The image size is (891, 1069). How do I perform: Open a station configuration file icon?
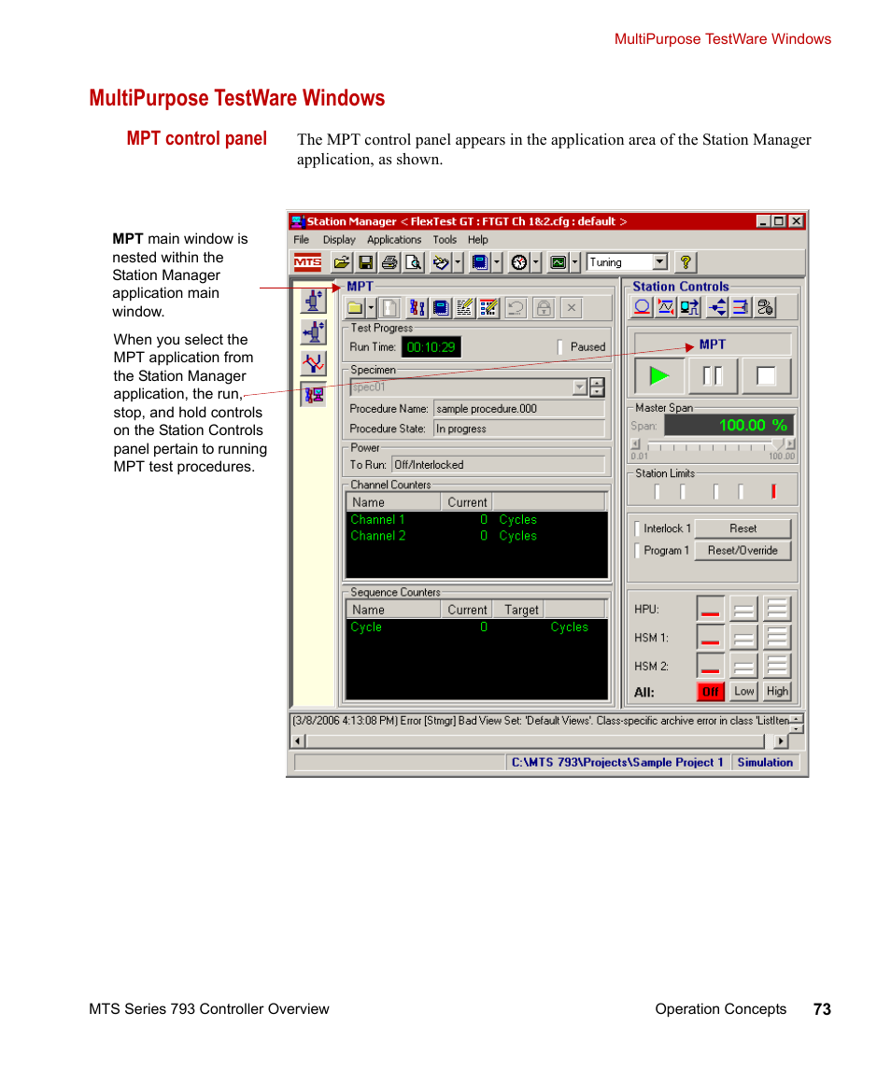pos(342,262)
